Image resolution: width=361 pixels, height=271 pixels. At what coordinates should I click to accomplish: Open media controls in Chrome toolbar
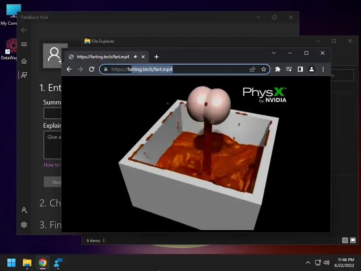click(x=289, y=69)
